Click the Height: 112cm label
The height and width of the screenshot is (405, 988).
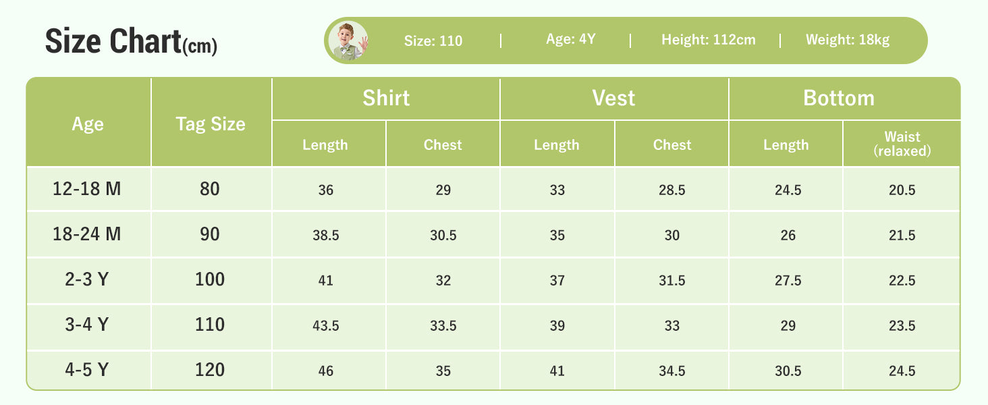709,40
